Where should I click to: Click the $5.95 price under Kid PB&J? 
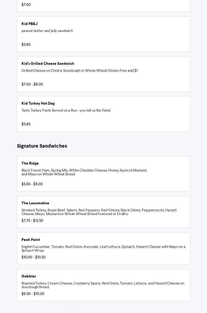[26, 45]
